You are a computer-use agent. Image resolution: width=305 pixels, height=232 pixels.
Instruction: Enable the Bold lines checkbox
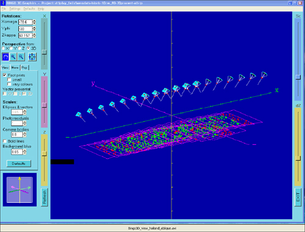click(5, 141)
